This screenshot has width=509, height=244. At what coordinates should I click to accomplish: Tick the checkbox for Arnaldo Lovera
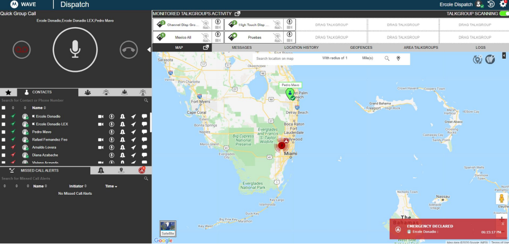click(3, 147)
